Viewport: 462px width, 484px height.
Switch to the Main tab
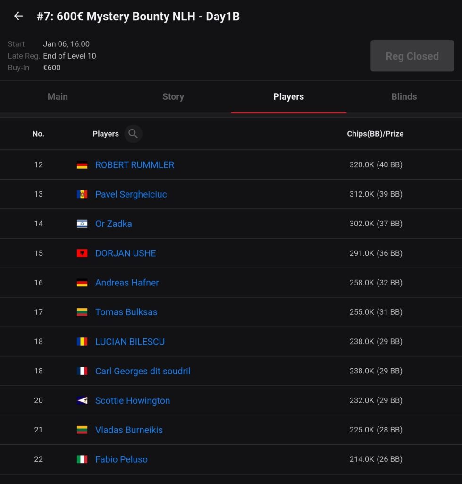58,96
